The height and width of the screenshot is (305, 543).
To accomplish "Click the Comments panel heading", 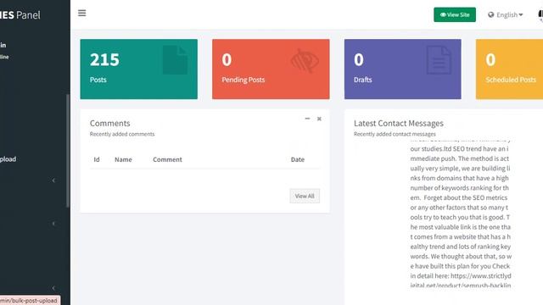I will [x=109, y=124].
